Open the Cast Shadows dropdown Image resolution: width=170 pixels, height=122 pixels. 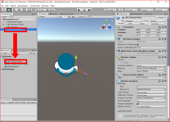(x=151, y=101)
